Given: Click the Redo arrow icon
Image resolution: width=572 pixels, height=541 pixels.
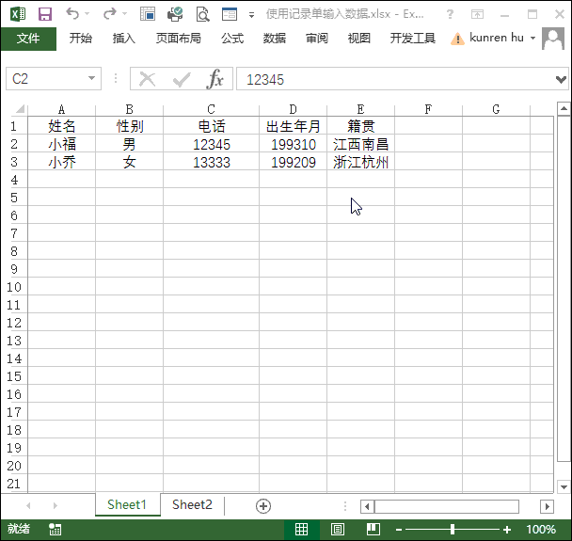Looking at the screenshot, I should (x=109, y=14).
